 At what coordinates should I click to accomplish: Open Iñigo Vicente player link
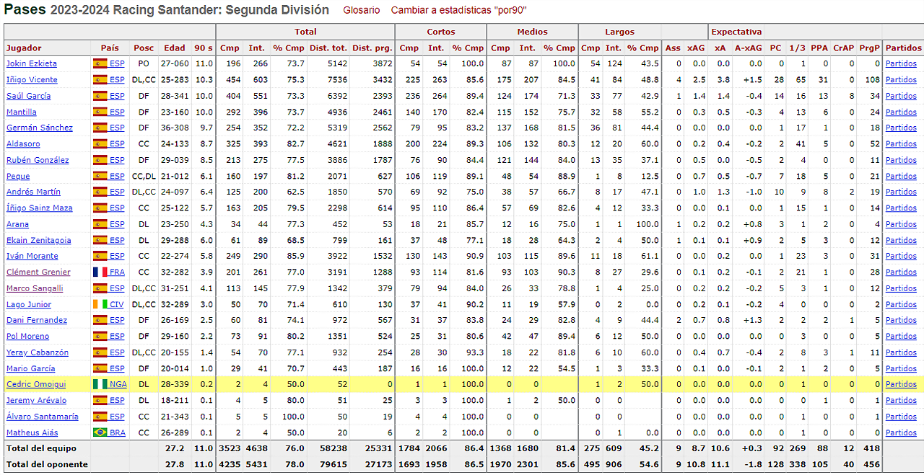(32, 79)
